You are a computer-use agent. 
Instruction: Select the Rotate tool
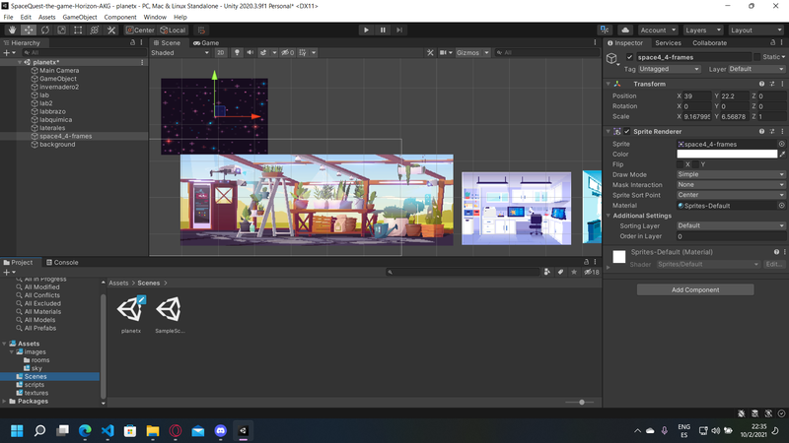pyautogui.click(x=44, y=31)
